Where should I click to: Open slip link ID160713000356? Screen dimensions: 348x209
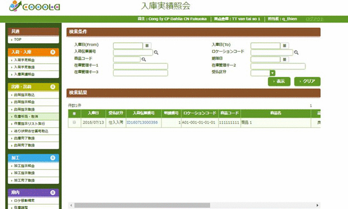[142, 122]
